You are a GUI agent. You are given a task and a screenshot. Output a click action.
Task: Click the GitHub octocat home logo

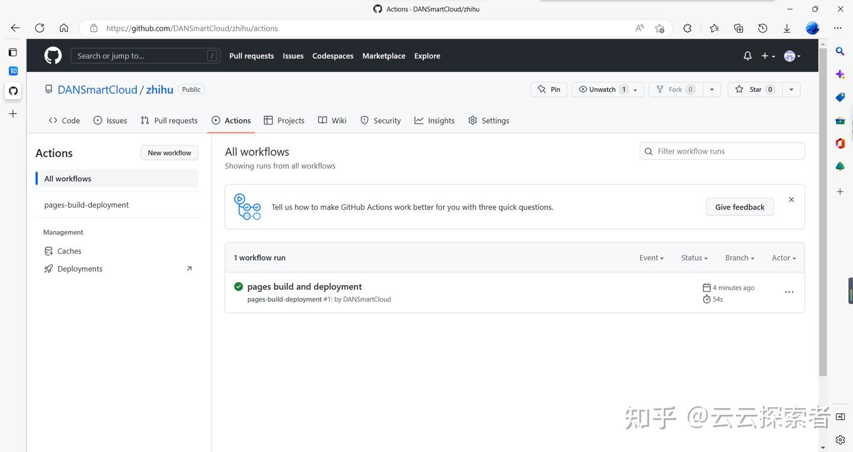pyautogui.click(x=52, y=55)
